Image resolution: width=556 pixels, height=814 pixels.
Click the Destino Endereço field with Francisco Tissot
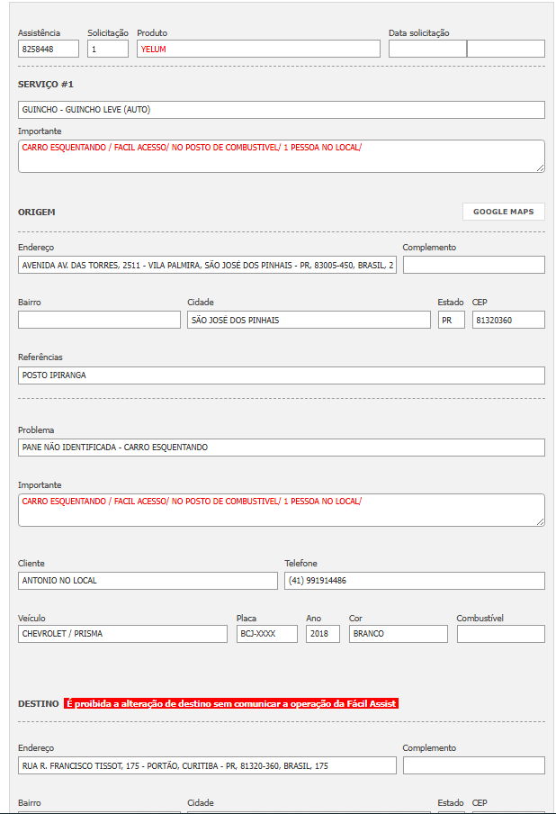[x=207, y=765]
